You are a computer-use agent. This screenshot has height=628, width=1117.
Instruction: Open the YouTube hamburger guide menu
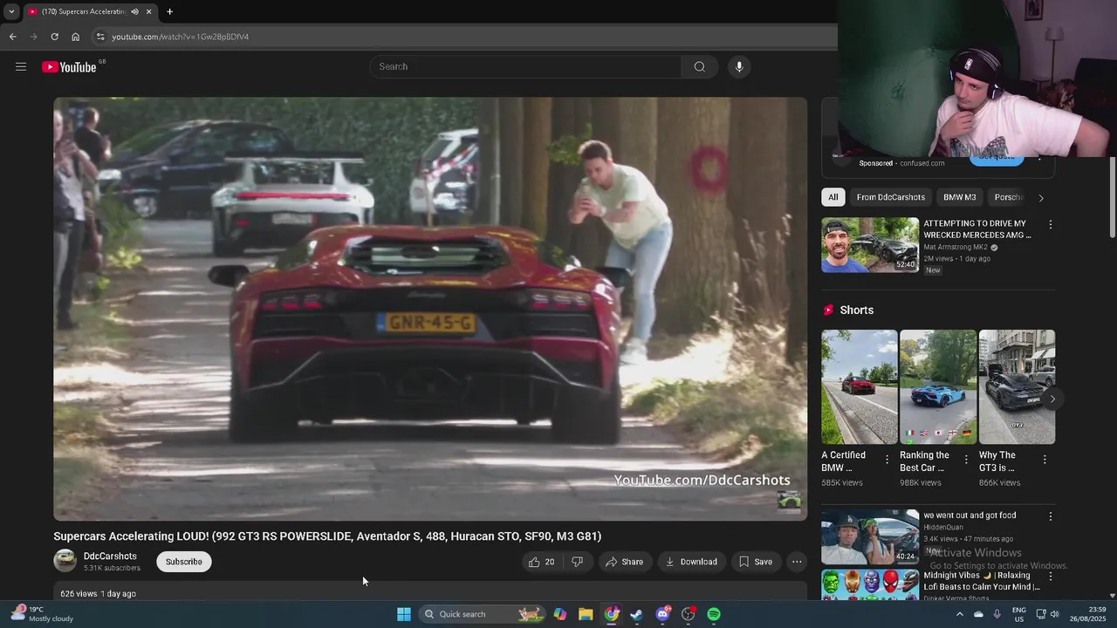[21, 66]
